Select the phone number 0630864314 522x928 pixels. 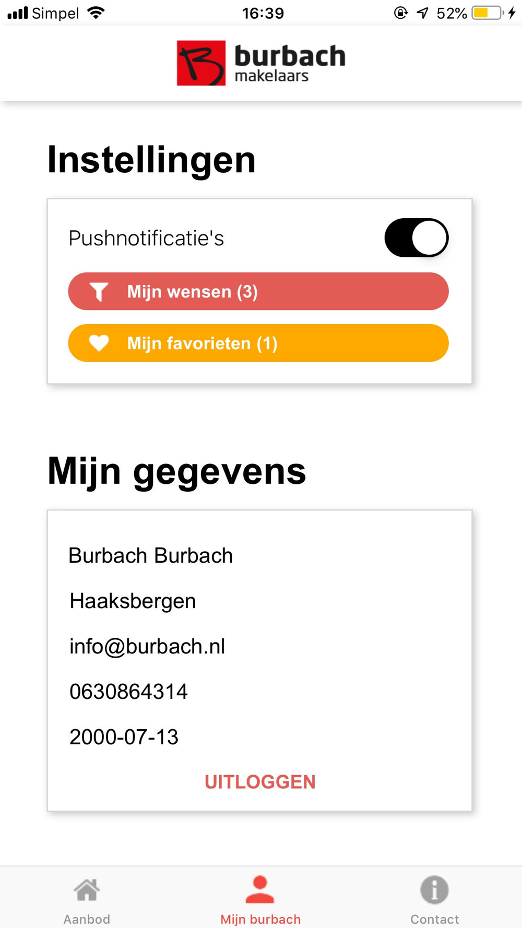point(128,692)
